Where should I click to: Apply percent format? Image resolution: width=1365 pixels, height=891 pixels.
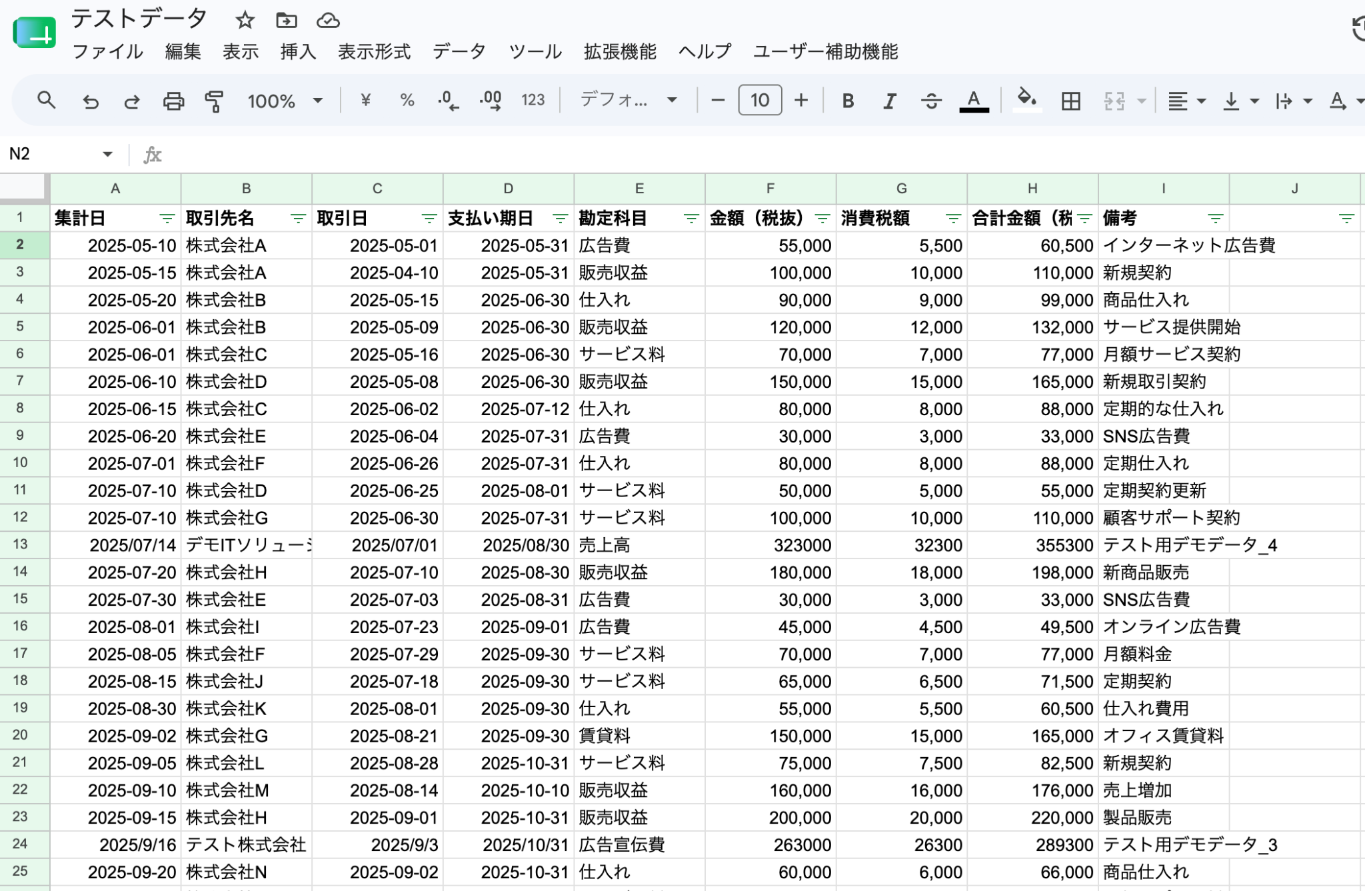tap(407, 101)
